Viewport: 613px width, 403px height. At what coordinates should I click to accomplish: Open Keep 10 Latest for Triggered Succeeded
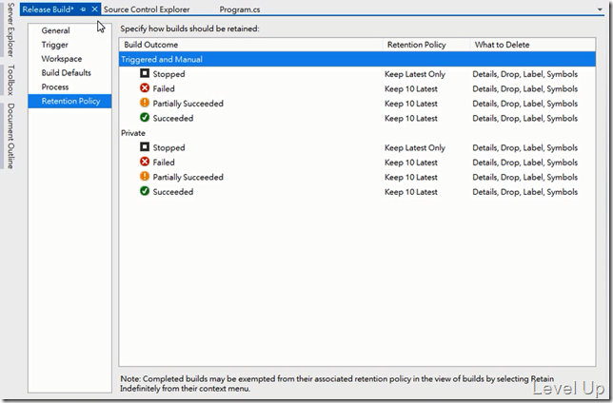[x=411, y=118]
